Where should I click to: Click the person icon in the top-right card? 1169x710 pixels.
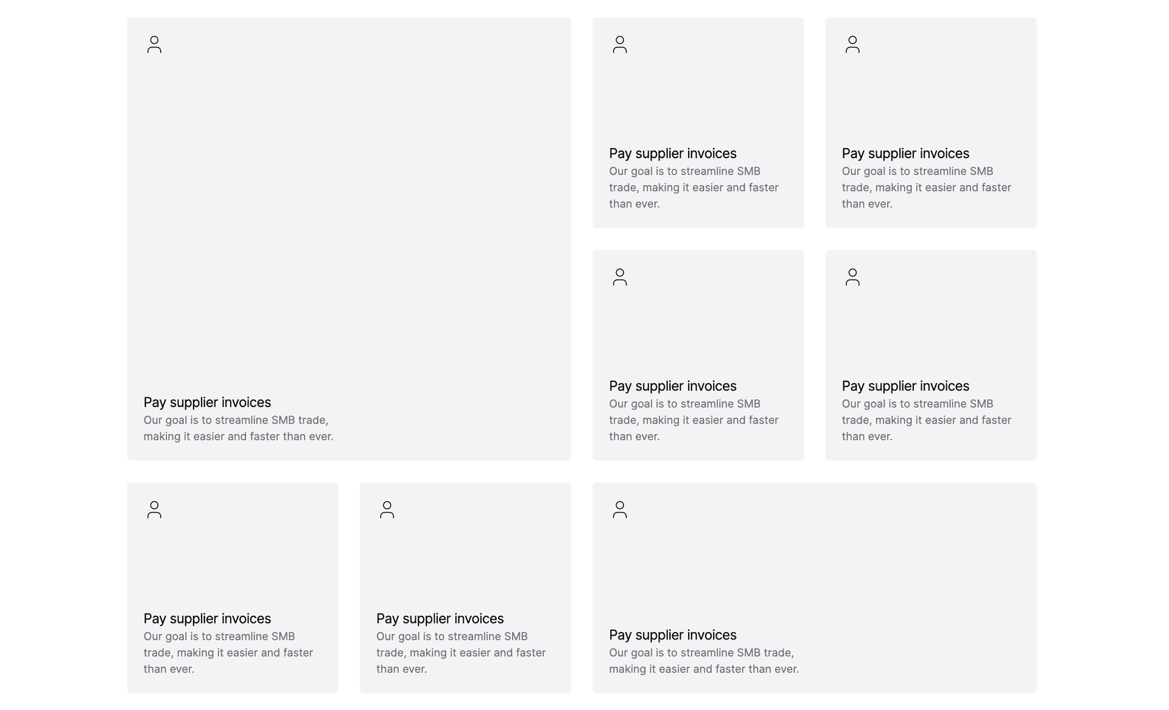(852, 44)
